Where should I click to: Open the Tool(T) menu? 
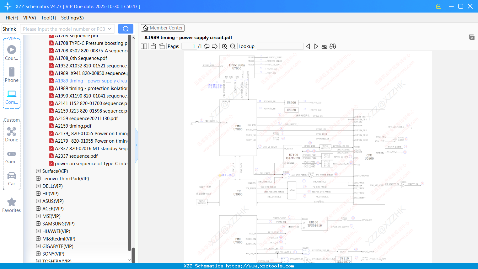pyautogui.click(x=49, y=18)
